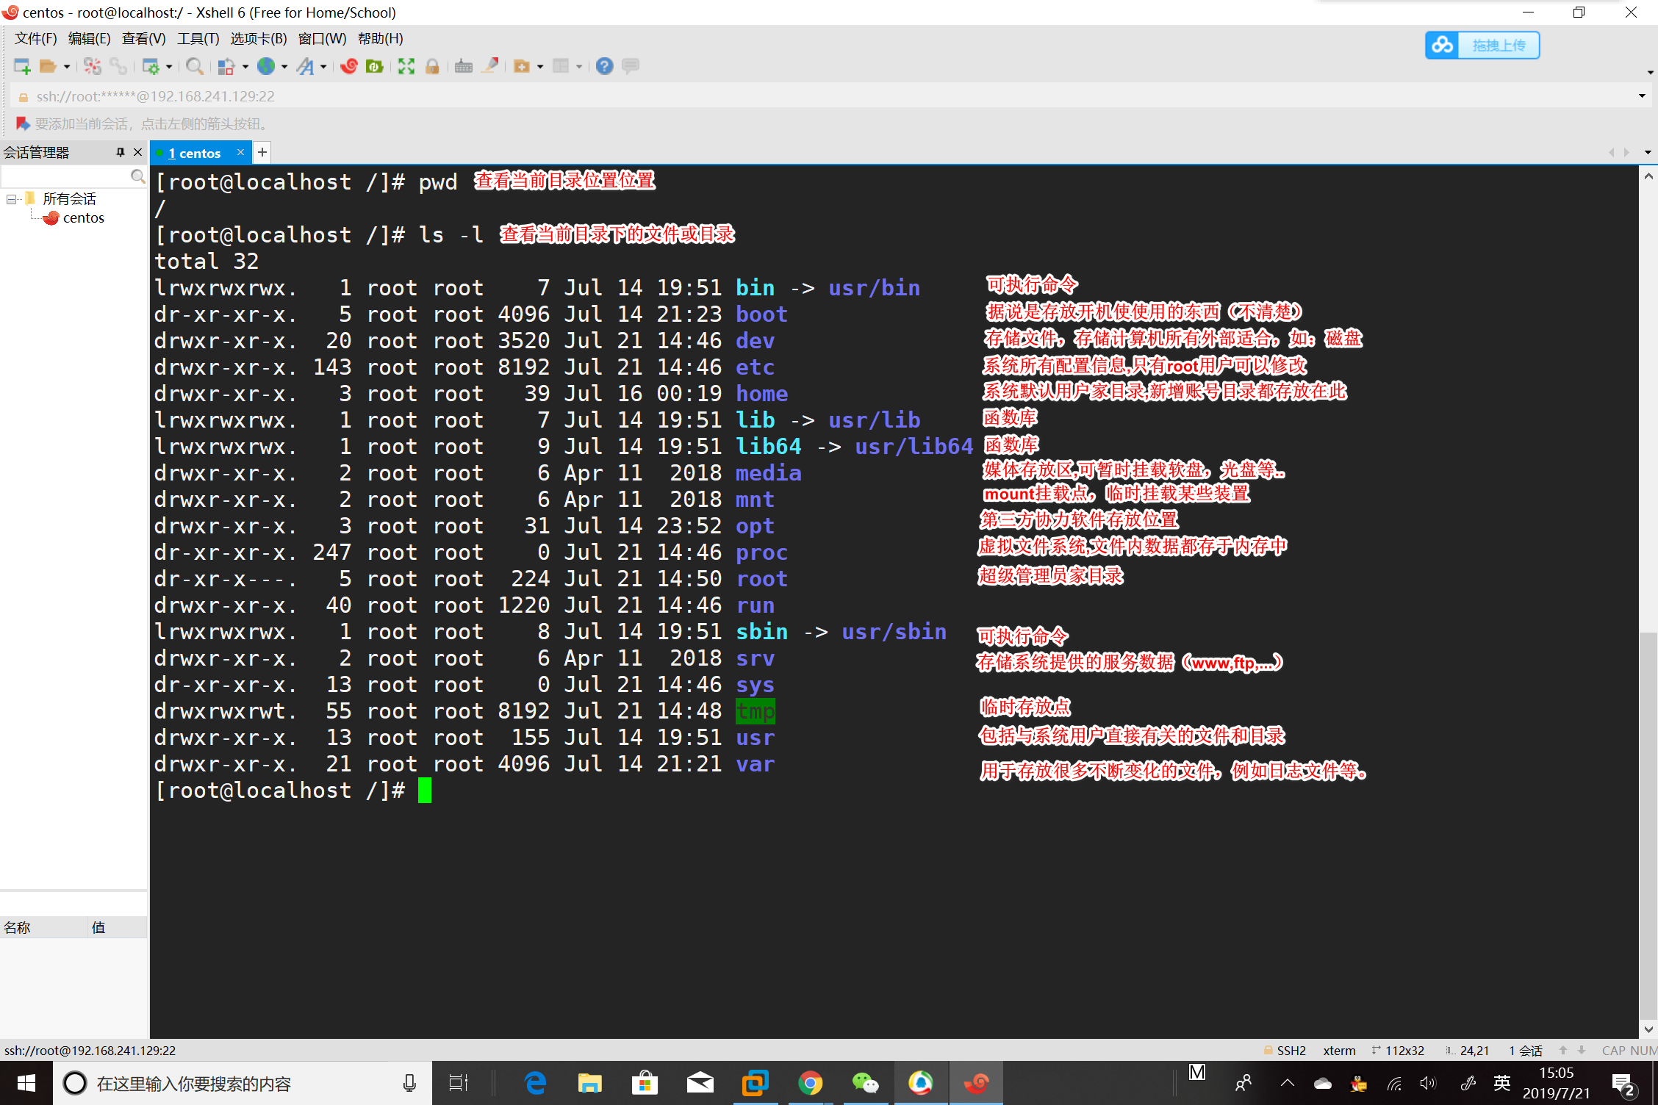Click the cloud drag-upload button

(1482, 46)
